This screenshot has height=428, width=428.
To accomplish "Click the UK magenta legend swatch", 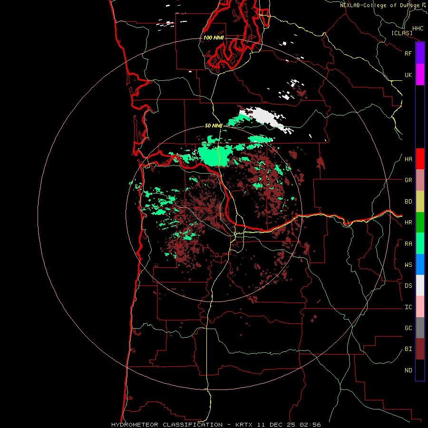I will 420,75.
